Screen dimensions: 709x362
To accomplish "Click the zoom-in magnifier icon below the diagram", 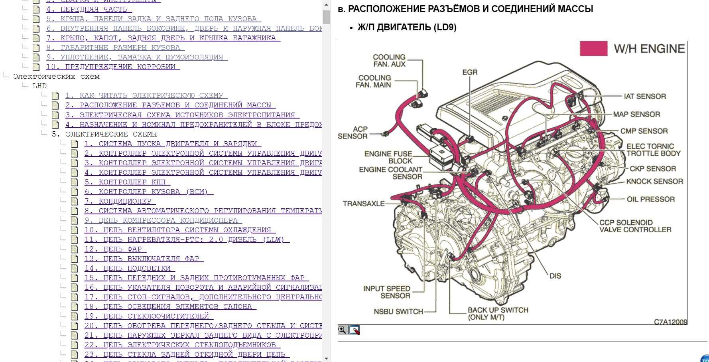I will click(342, 330).
